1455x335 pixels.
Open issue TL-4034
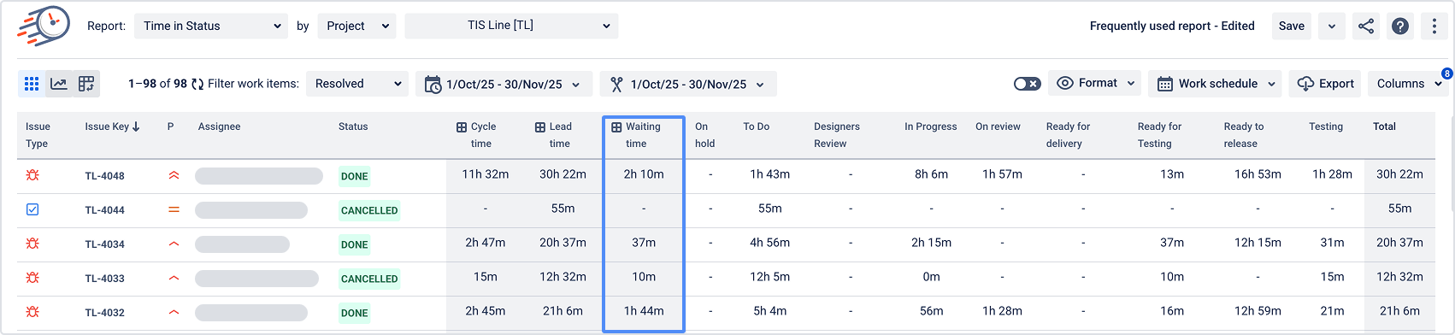coord(105,244)
